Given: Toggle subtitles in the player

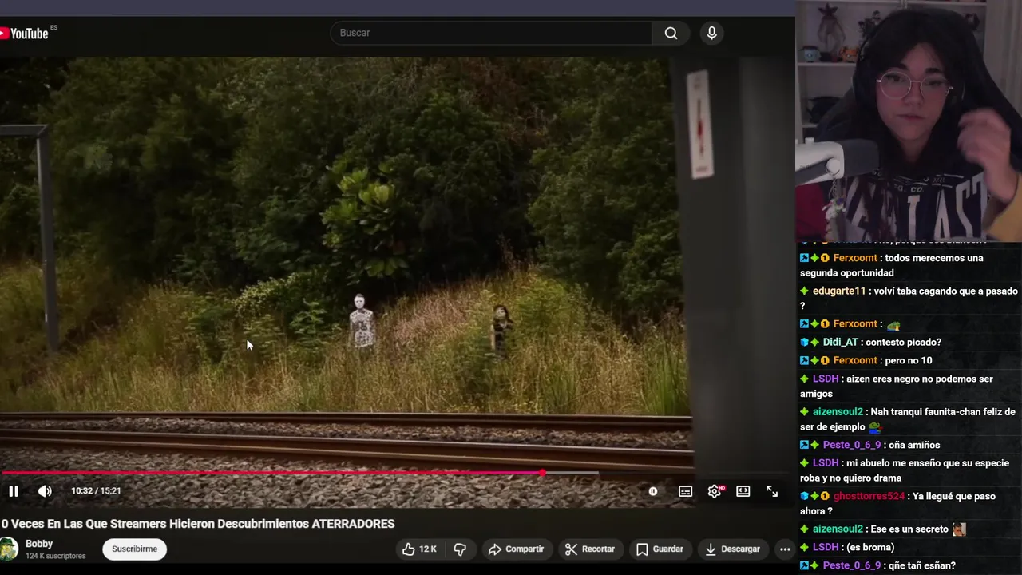Looking at the screenshot, I should click(685, 491).
